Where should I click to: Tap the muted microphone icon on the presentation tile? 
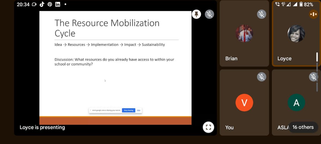(209, 14)
